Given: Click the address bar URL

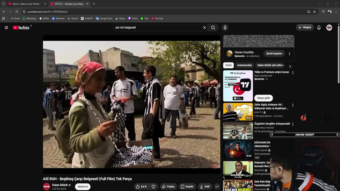Looking at the screenshot, I should pos(48,12).
